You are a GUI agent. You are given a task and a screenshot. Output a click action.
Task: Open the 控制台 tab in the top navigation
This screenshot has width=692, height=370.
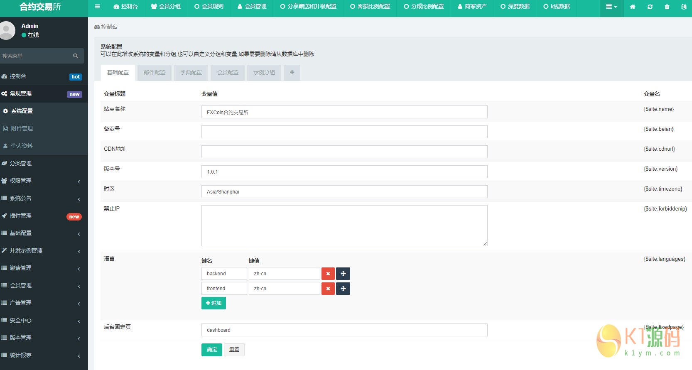125,7
